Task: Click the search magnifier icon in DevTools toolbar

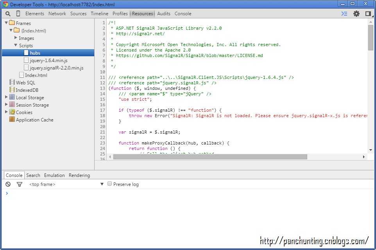Action: tap(8, 14)
